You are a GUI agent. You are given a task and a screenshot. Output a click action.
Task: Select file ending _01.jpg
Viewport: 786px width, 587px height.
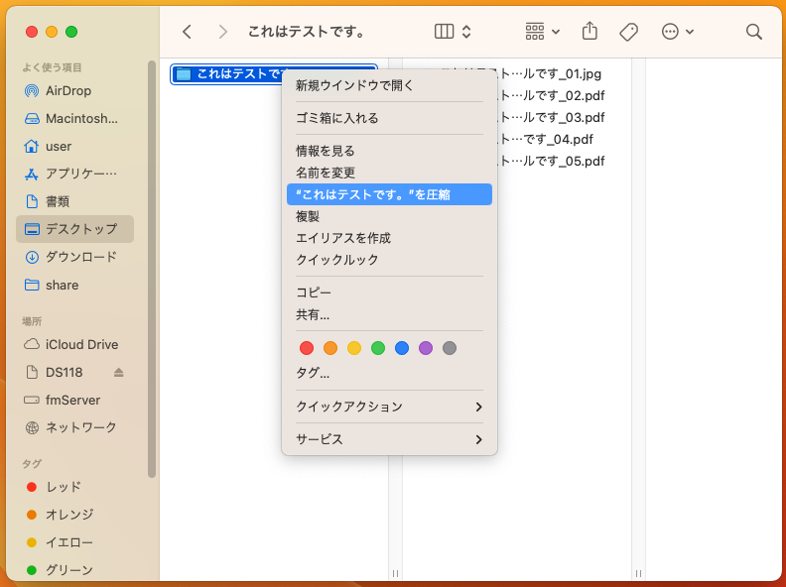point(551,74)
